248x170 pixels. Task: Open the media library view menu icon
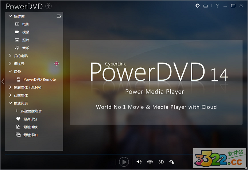[x=59, y=16]
